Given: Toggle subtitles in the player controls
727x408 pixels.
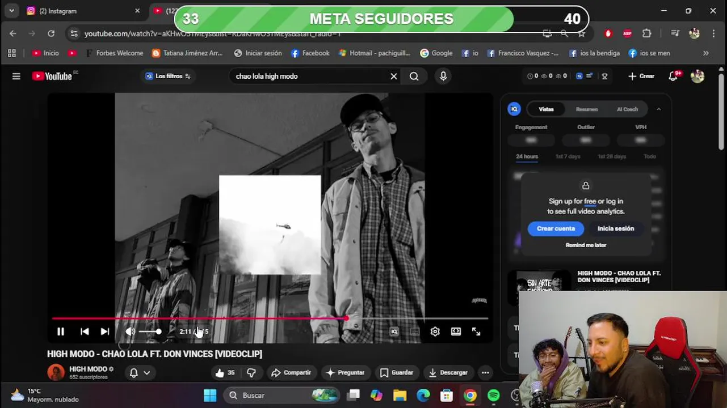Looking at the screenshot, I should point(415,331).
